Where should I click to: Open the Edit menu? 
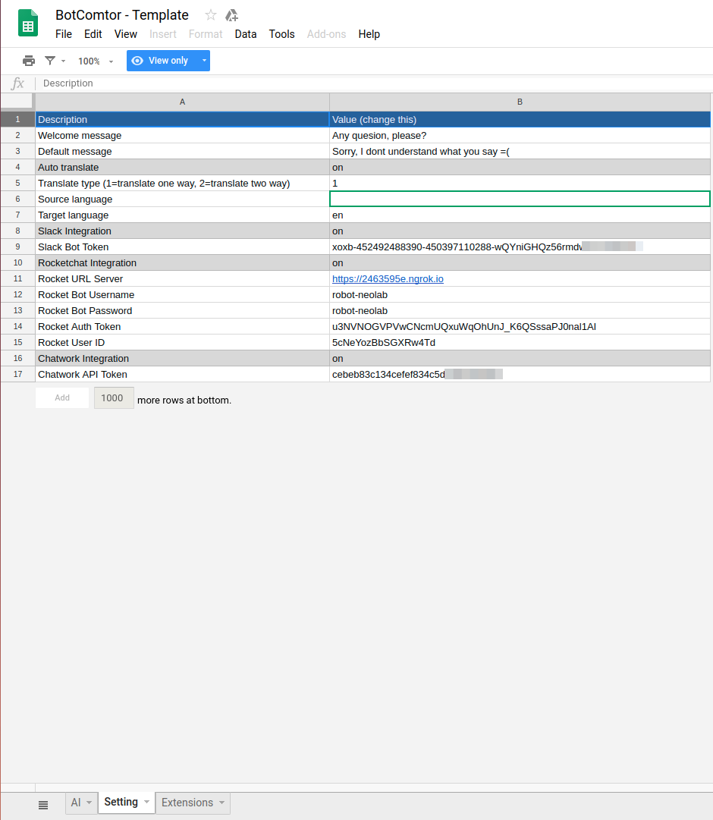pos(93,34)
